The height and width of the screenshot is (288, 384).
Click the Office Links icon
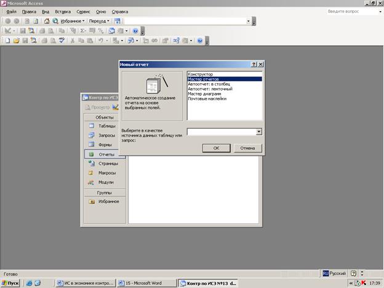click(x=116, y=41)
